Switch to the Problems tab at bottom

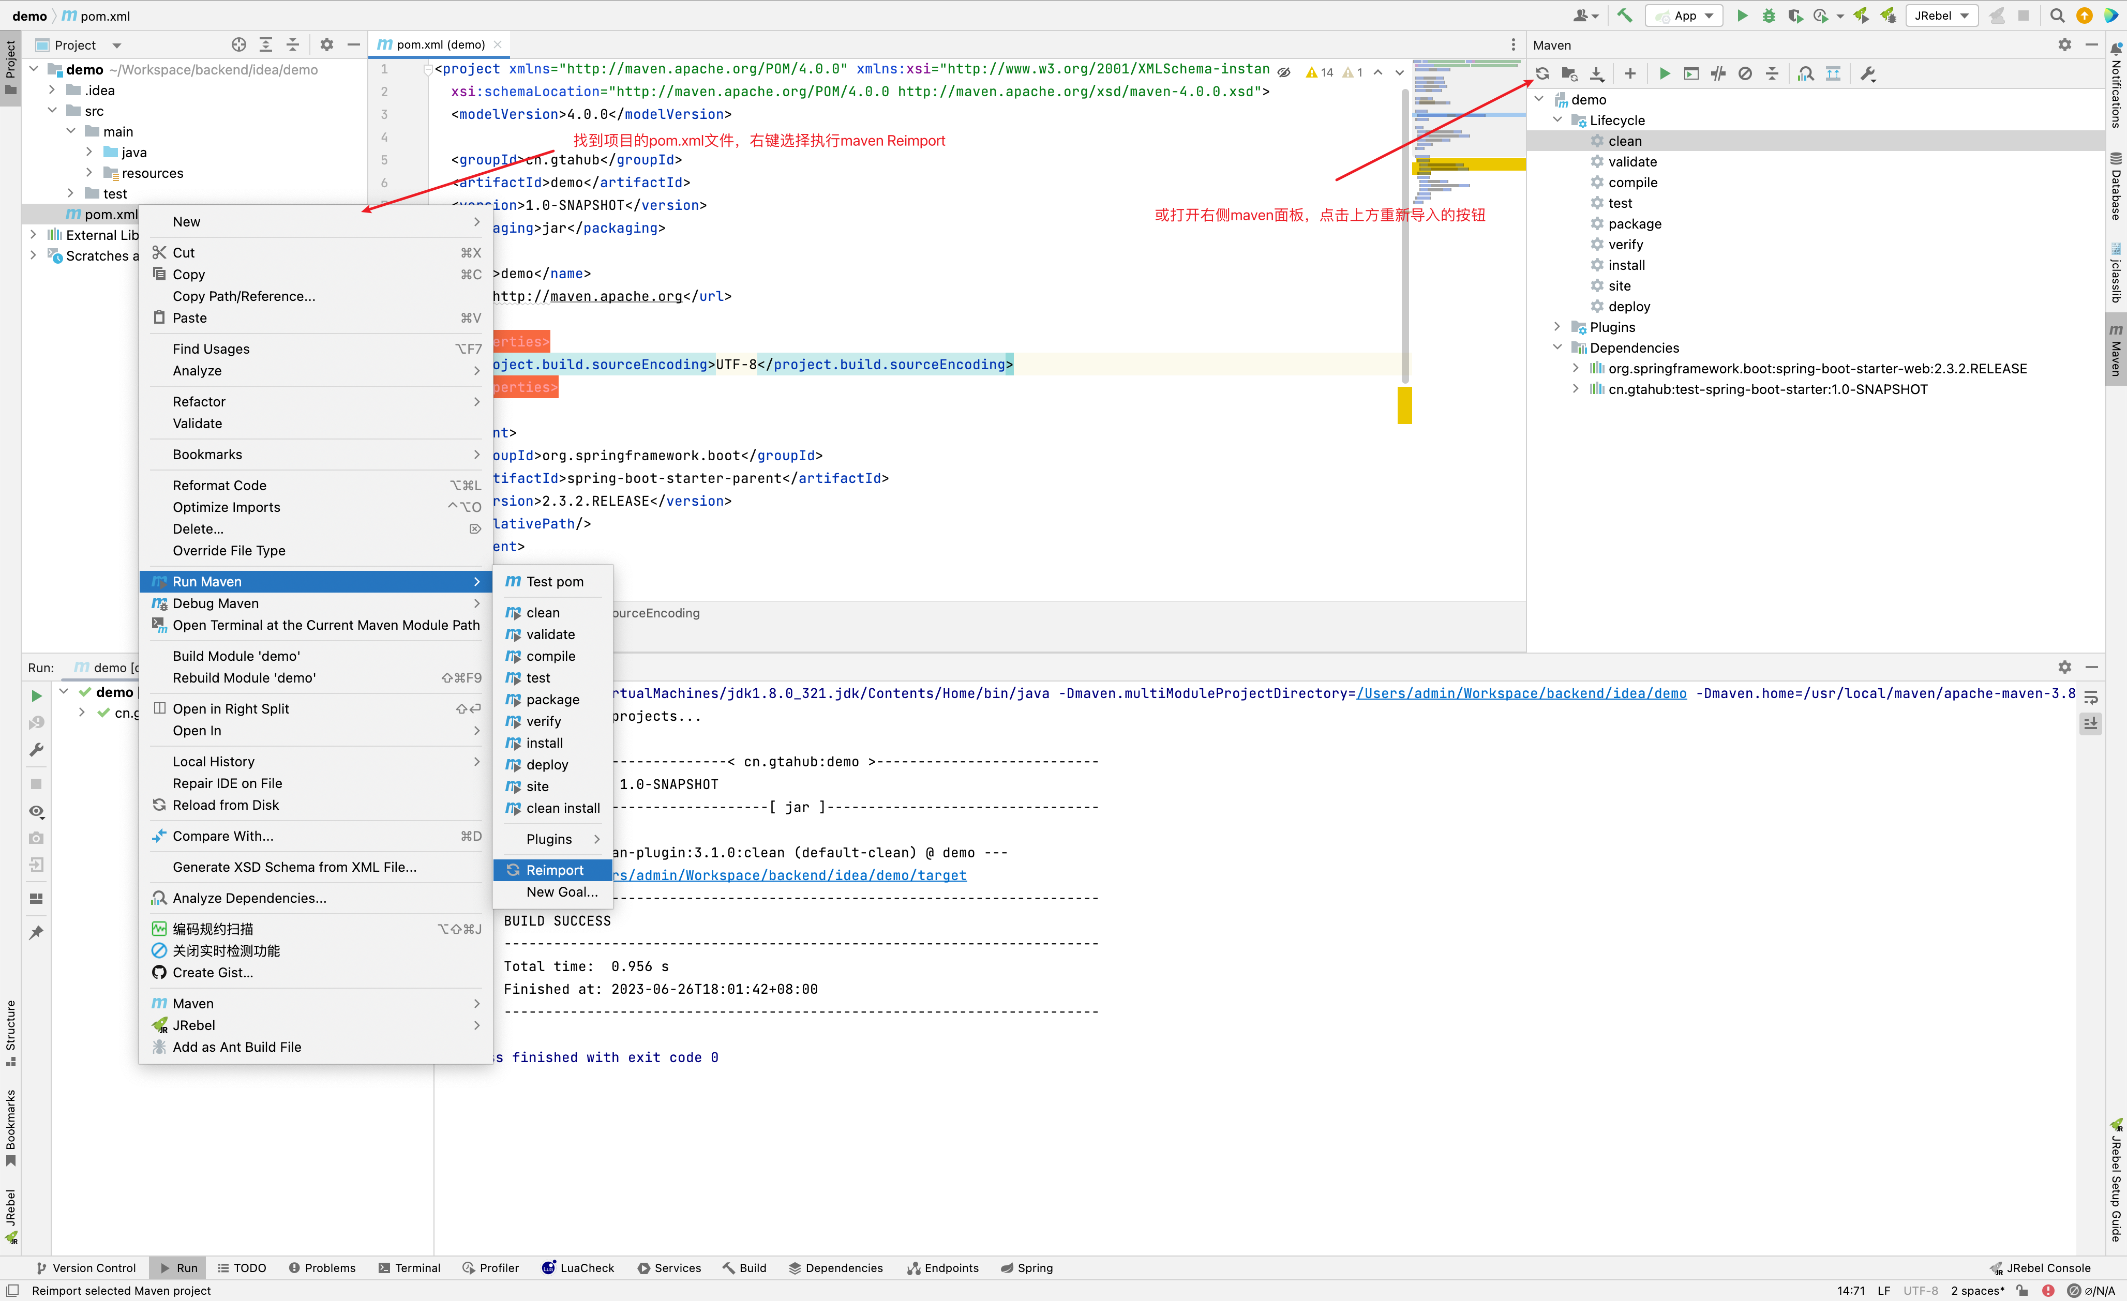pyautogui.click(x=322, y=1267)
